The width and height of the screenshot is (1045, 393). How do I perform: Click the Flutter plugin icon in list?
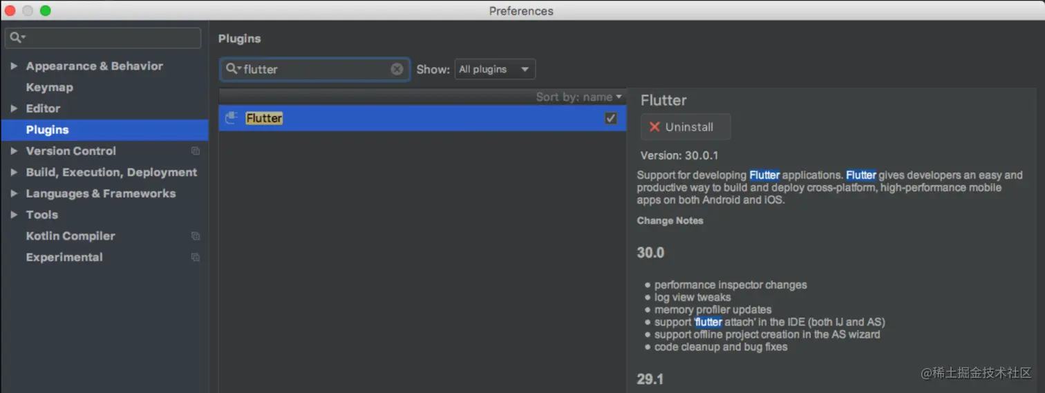point(232,118)
